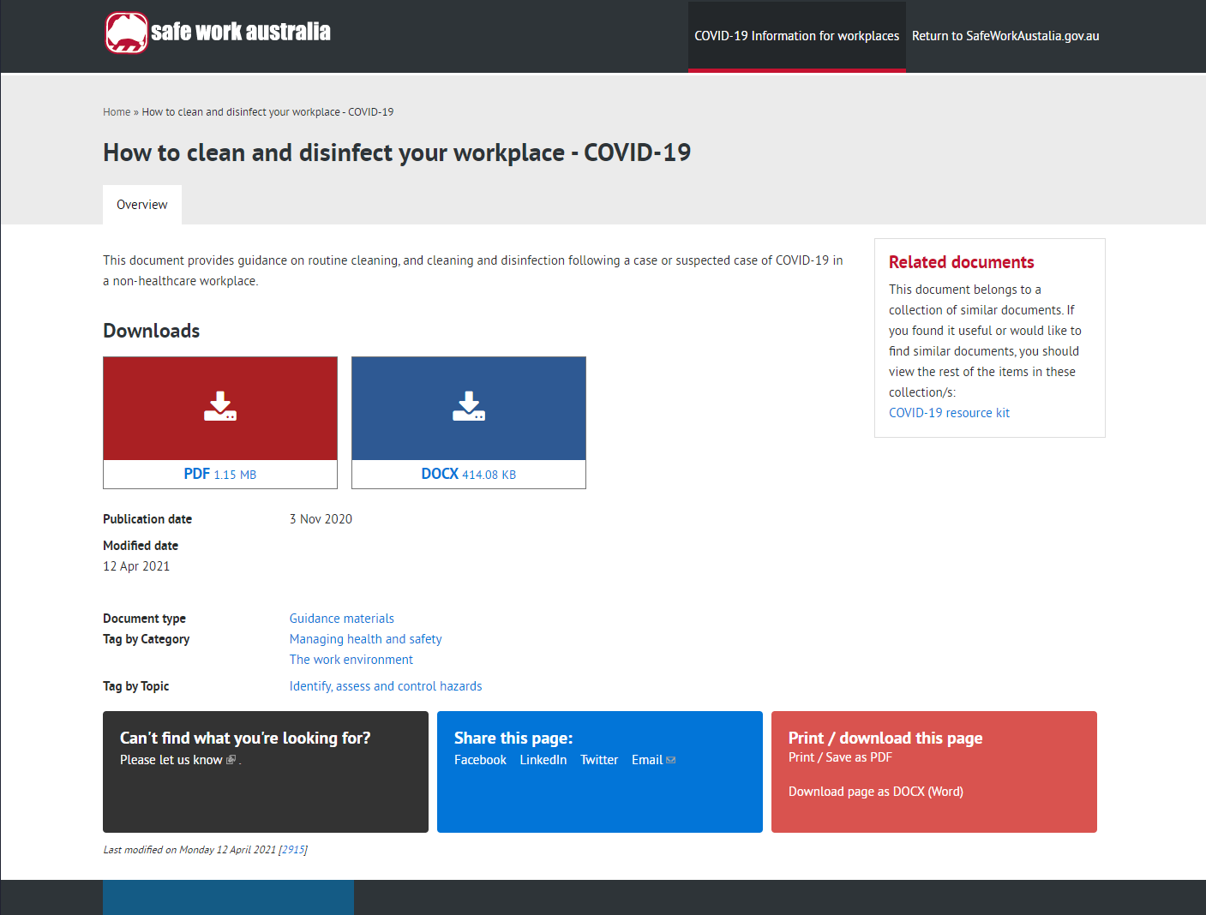1206x915 pixels.
Task: Go to Home breadcrumb link
Action: click(117, 112)
